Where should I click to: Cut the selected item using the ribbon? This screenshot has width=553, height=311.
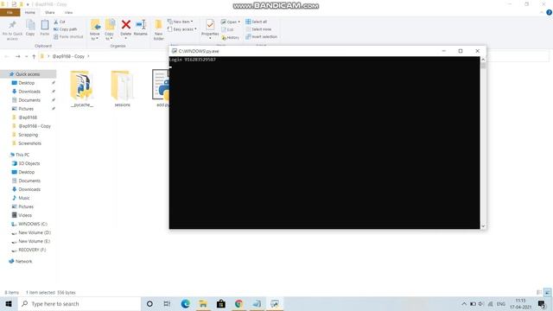pos(60,22)
